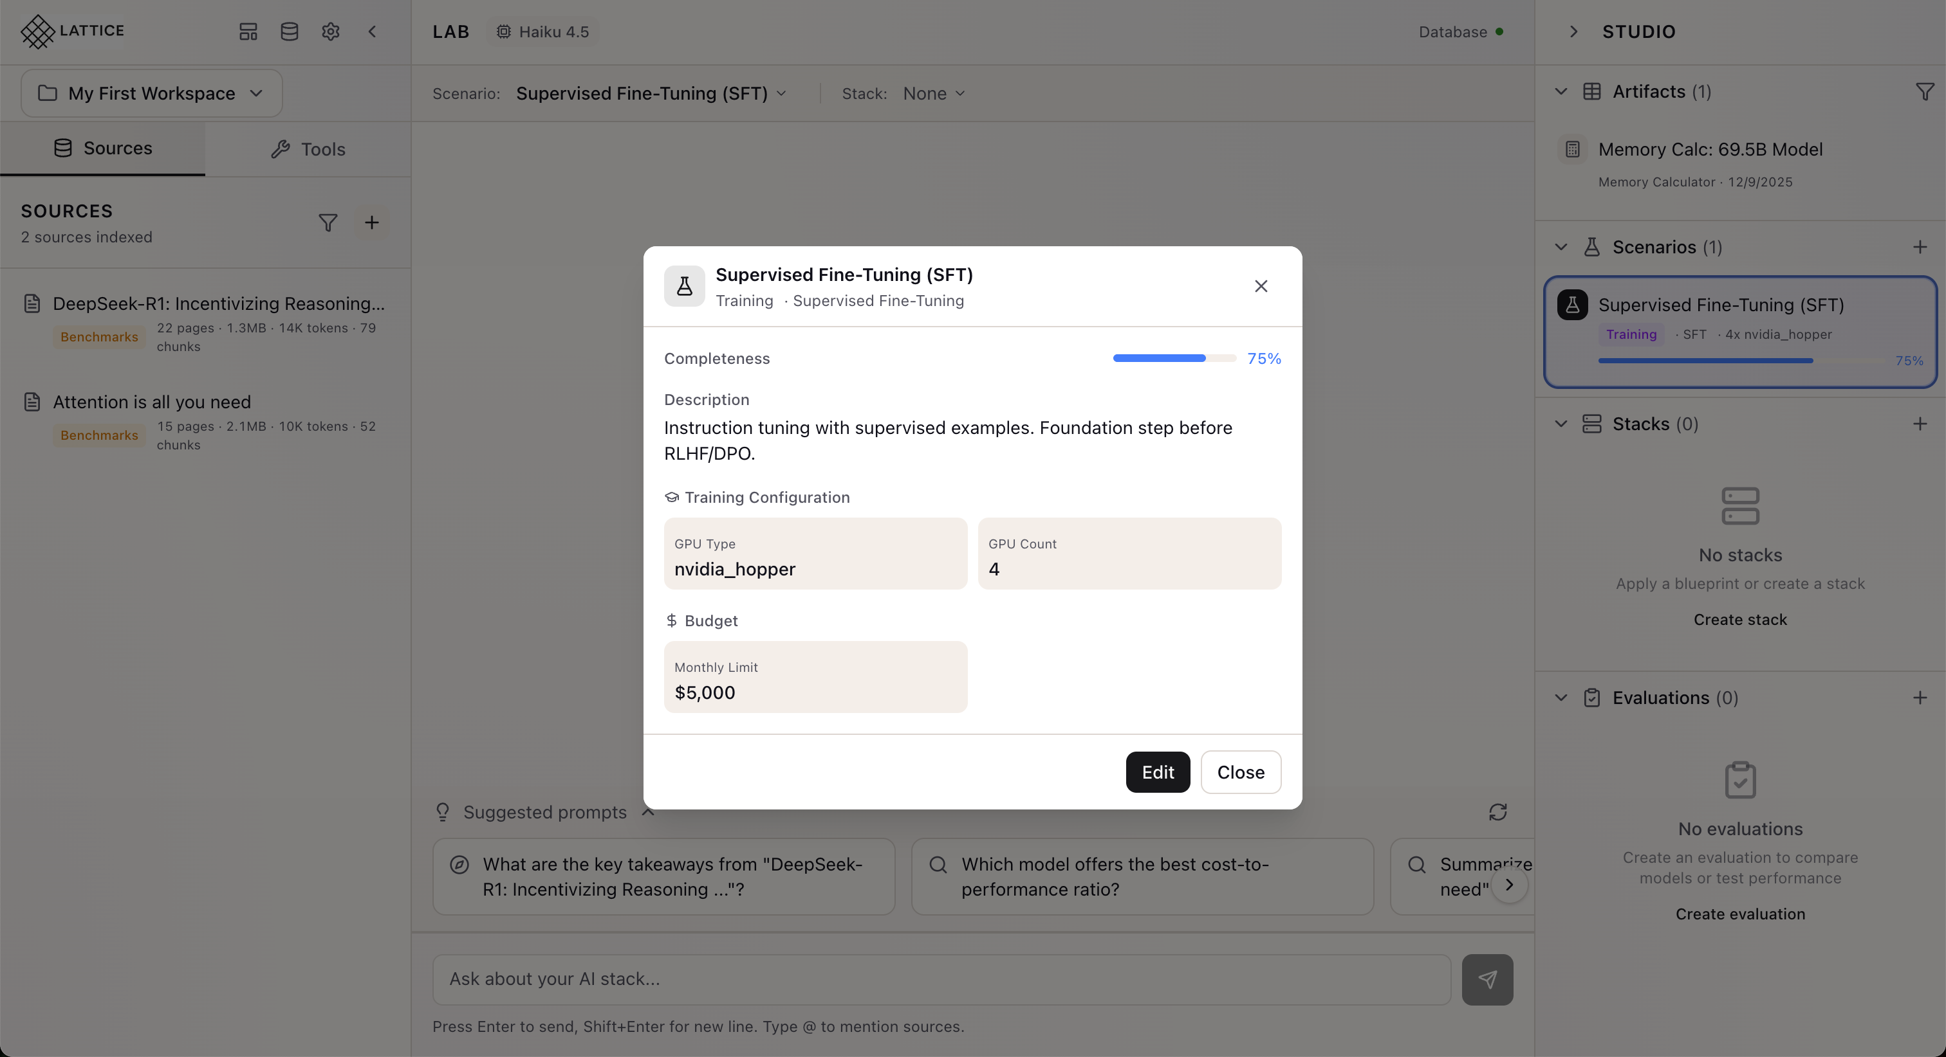This screenshot has height=1057, width=1946.
Task: Open the layout view icon in the toolbar
Action: [x=248, y=32]
